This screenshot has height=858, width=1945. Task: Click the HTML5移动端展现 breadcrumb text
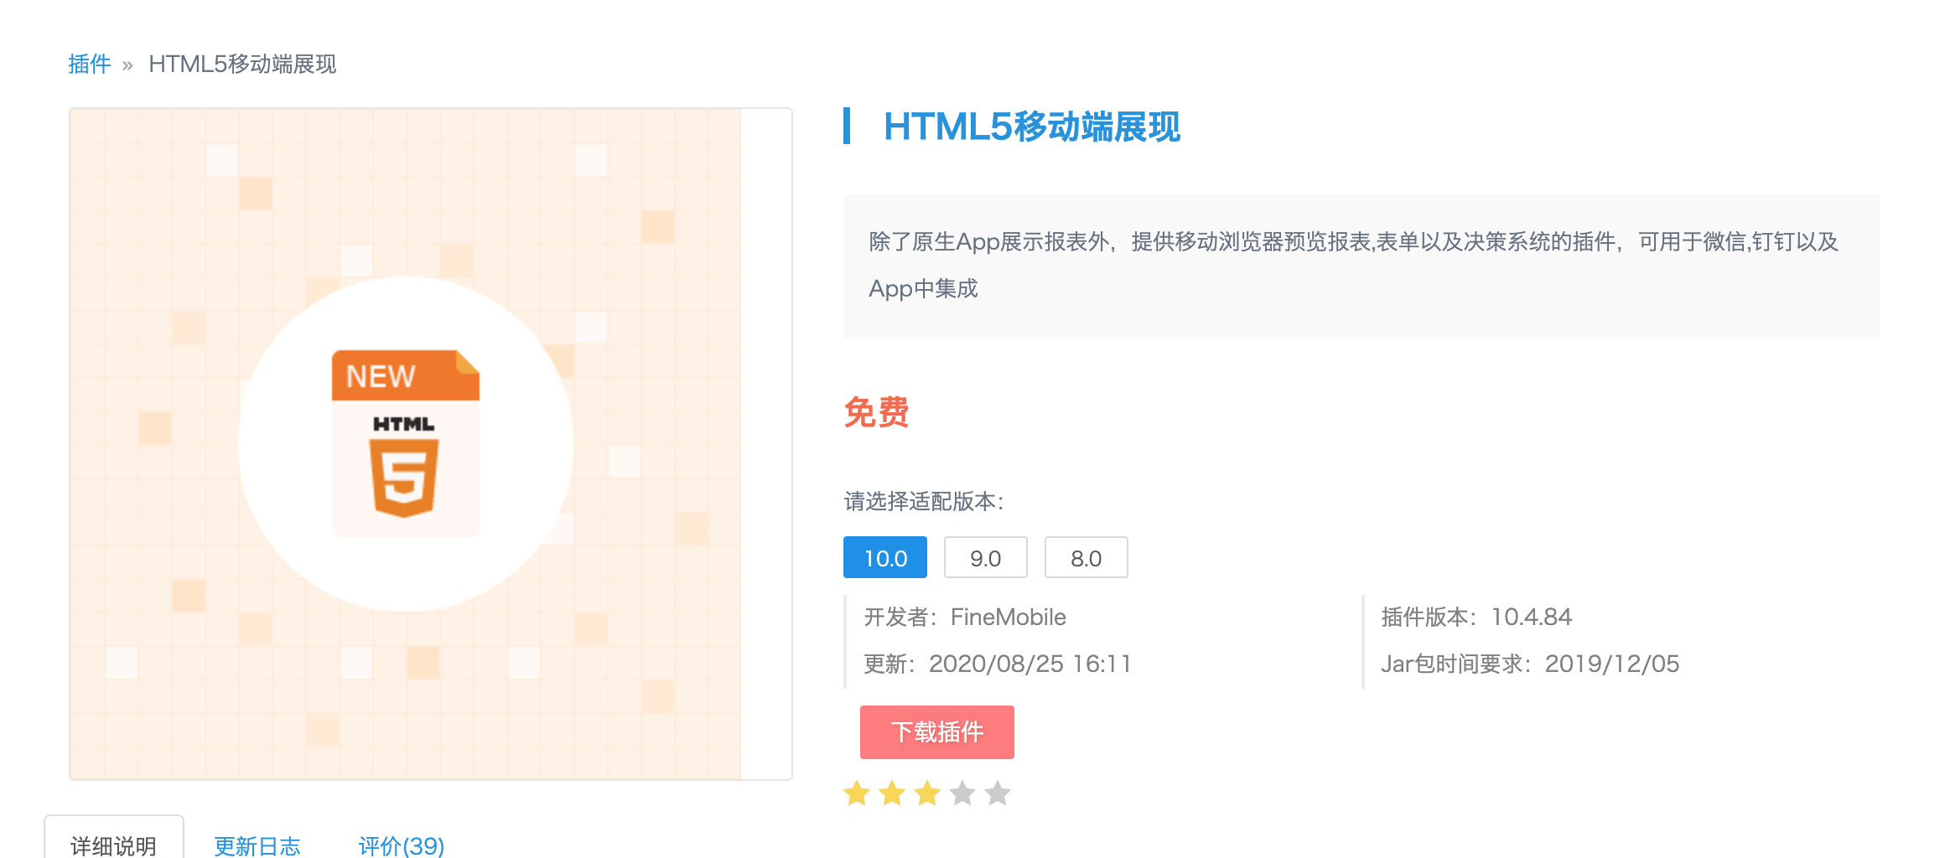(242, 64)
